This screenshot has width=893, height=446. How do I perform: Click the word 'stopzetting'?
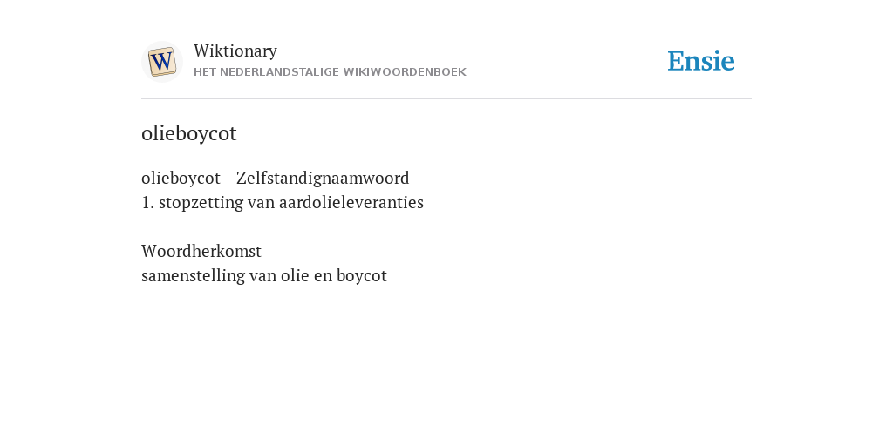pos(201,202)
